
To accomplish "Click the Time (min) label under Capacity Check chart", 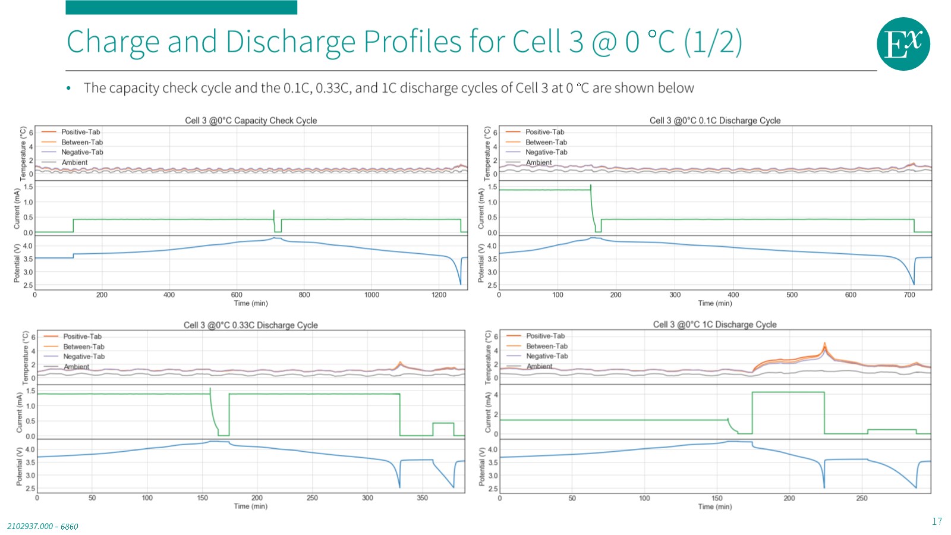I will click(251, 303).
